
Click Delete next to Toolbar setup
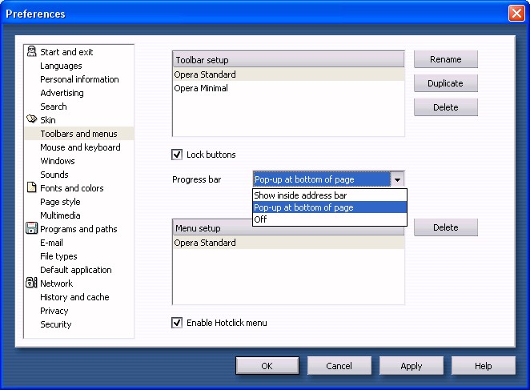pyautogui.click(x=445, y=107)
